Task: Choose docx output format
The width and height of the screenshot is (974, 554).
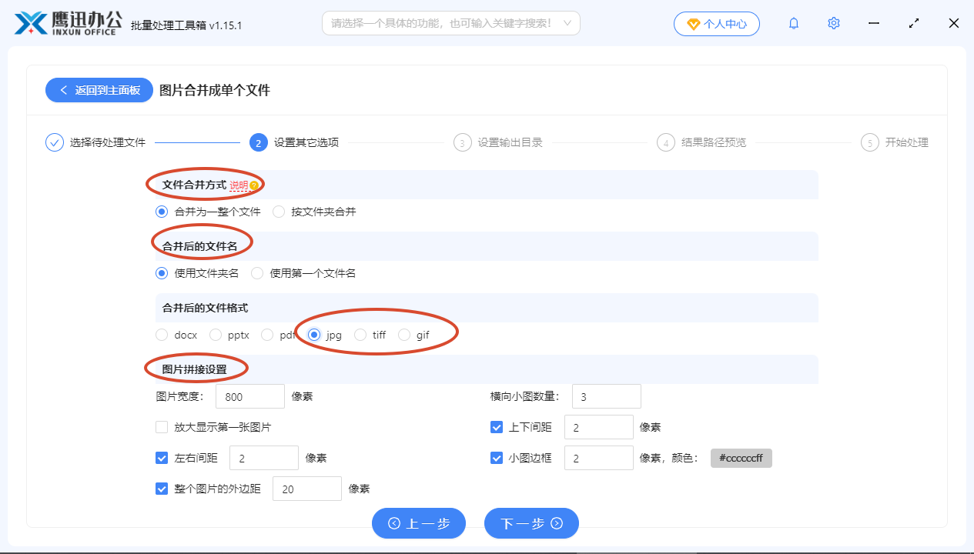Action: coord(176,335)
